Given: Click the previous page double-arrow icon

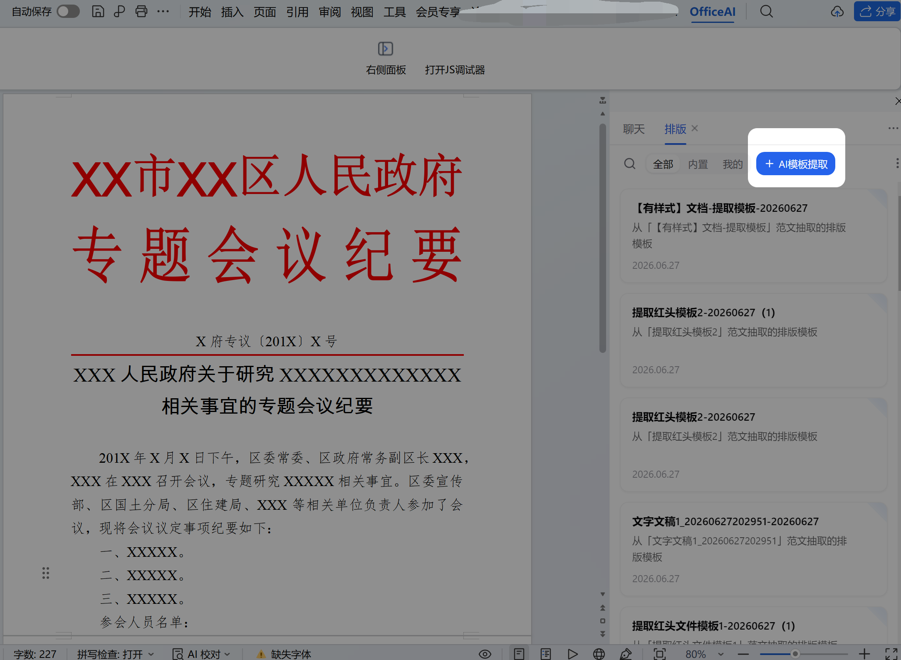Looking at the screenshot, I should 602,608.
